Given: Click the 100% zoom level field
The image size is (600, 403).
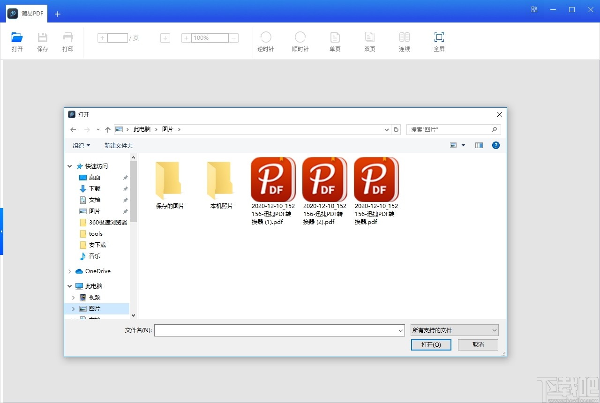Looking at the screenshot, I should [x=210, y=38].
